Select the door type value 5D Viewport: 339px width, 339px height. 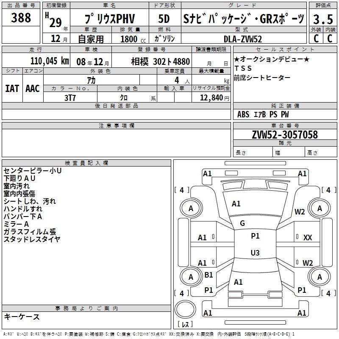[164, 19]
